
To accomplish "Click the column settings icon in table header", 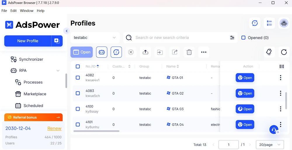I will click(x=281, y=67).
